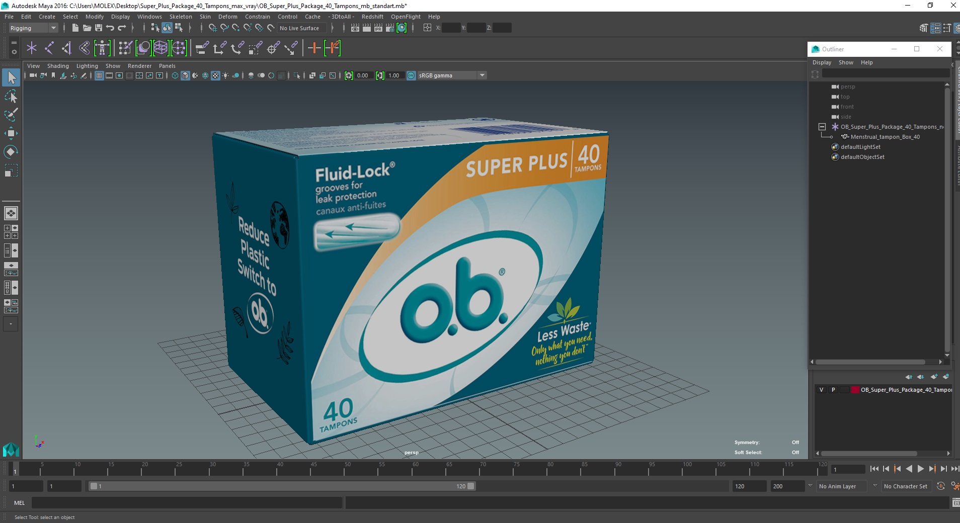The width and height of the screenshot is (960, 523).
Task: Open Render View clapperboard icon
Action: tap(355, 28)
